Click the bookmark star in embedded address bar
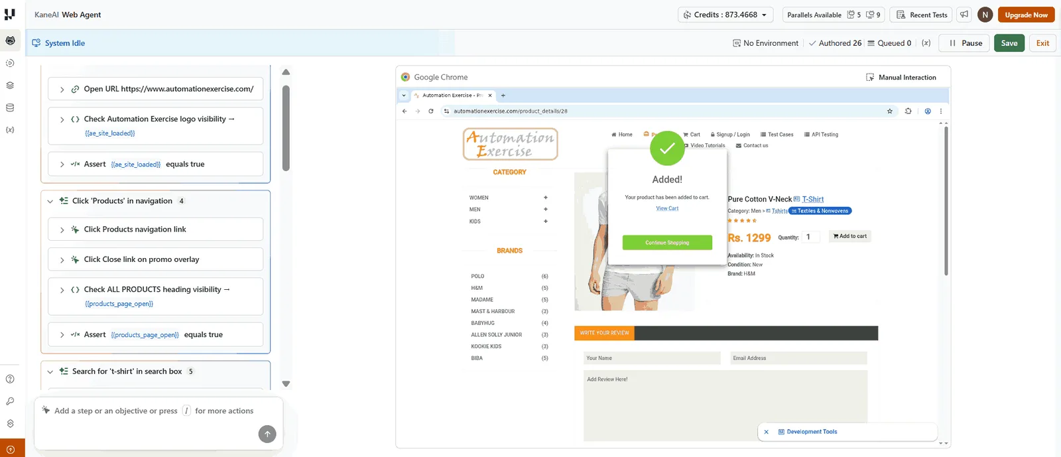Screen dimensions: 1061x457 pos(890,111)
